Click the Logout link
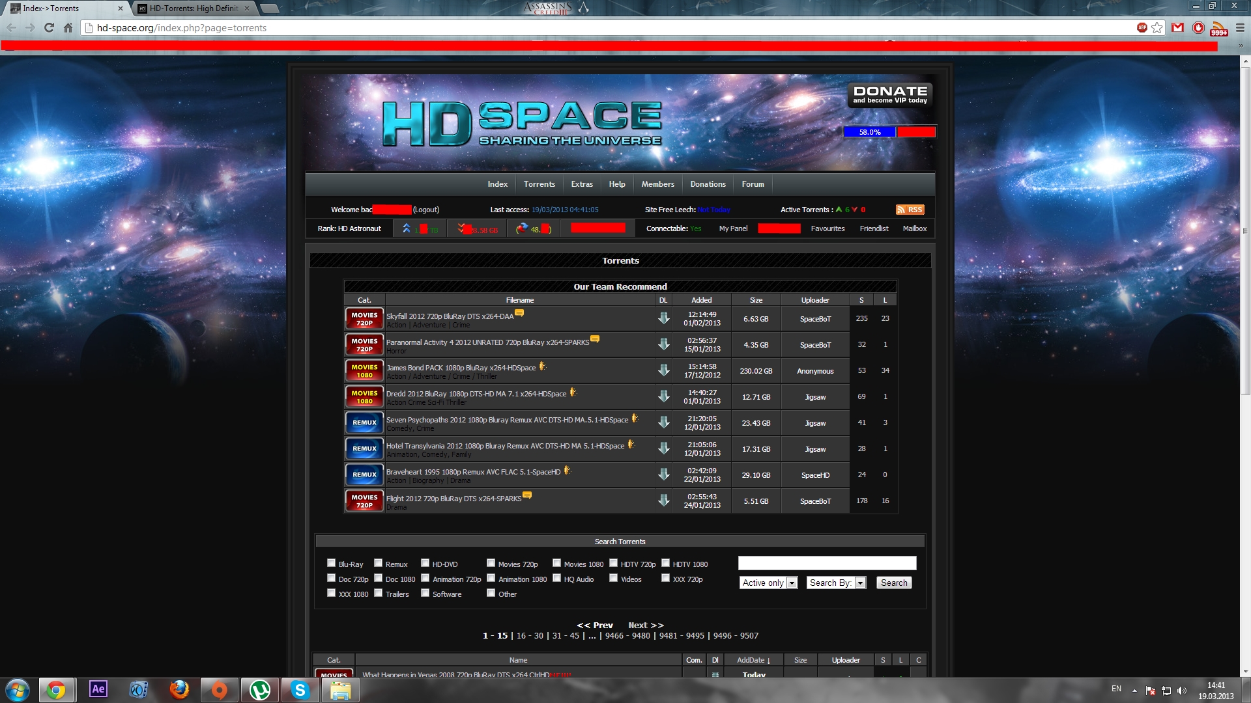Viewport: 1251px width, 703px height. (x=426, y=210)
